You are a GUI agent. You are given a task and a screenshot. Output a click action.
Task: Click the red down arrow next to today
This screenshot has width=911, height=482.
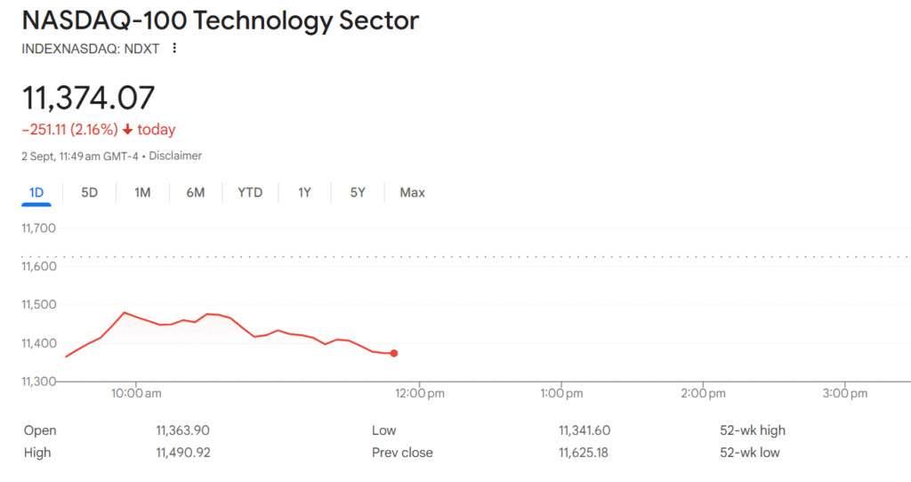(x=127, y=130)
